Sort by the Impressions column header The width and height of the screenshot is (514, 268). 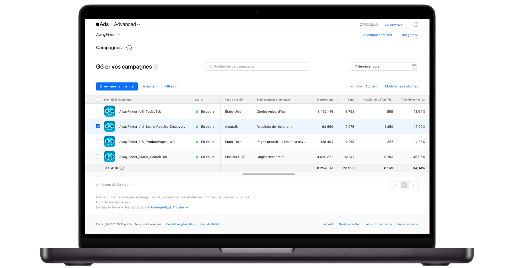pyautogui.click(x=325, y=100)
